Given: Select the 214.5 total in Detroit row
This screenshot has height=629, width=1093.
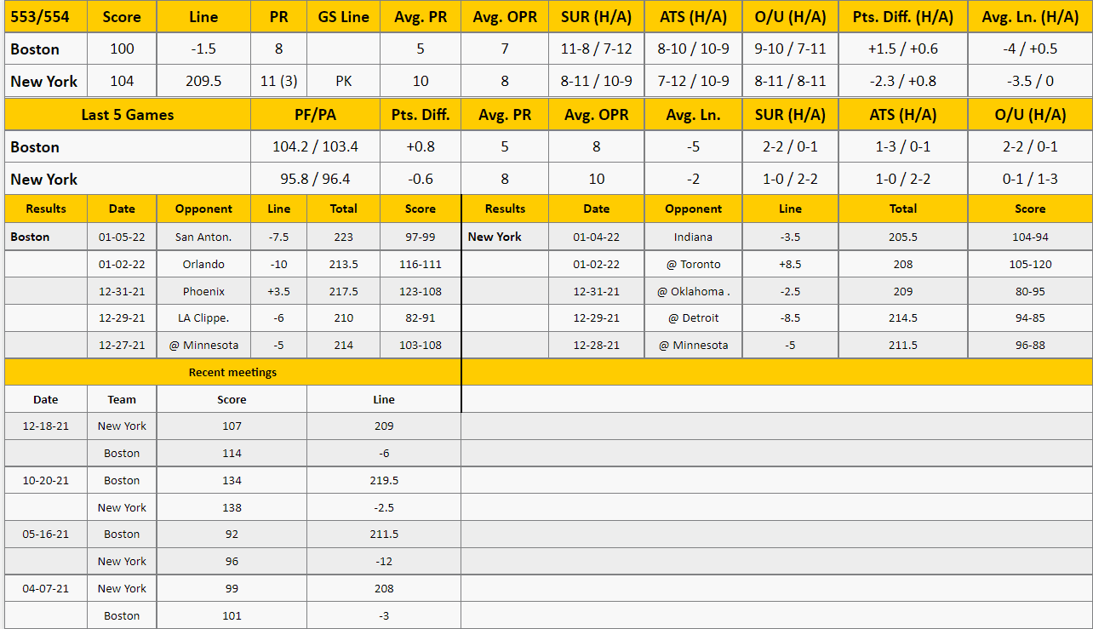Looking at the screenshot, I should pyautogui.click(x=903, y=318).
